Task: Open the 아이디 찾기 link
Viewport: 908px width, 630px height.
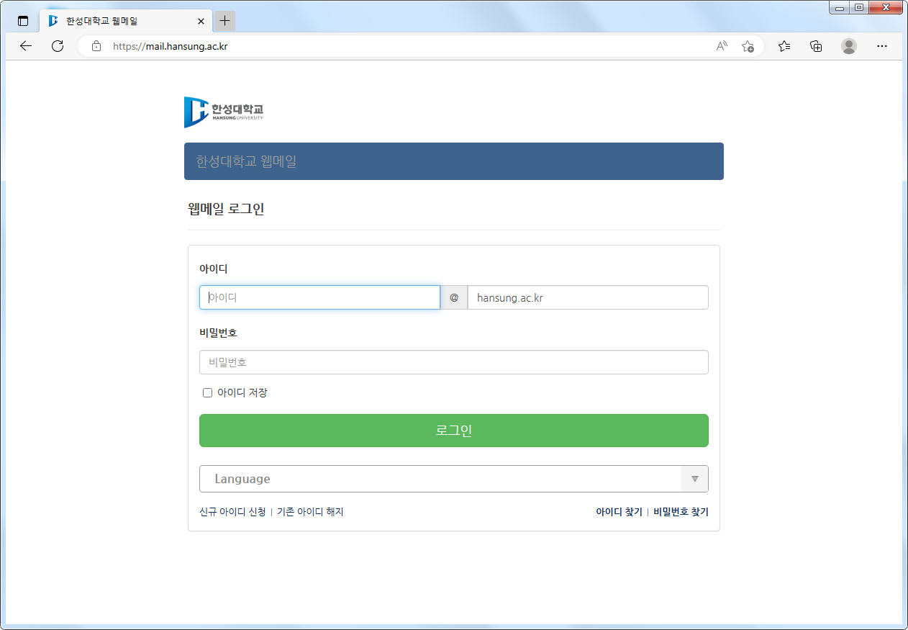Action: point(619,512)
